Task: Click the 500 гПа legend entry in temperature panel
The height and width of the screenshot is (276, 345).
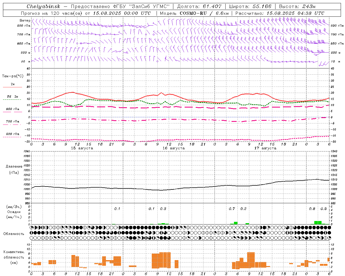Action: (x=13, y=134)
